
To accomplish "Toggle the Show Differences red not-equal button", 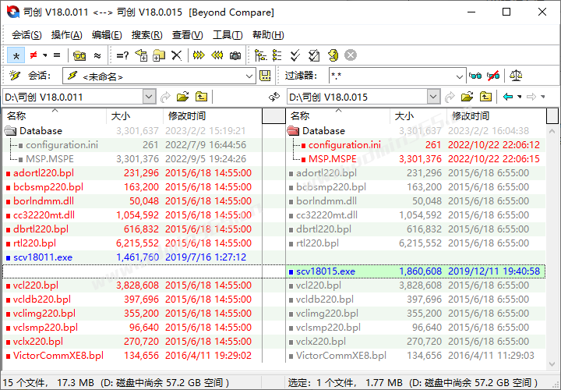I will click(x=34, y=55).
